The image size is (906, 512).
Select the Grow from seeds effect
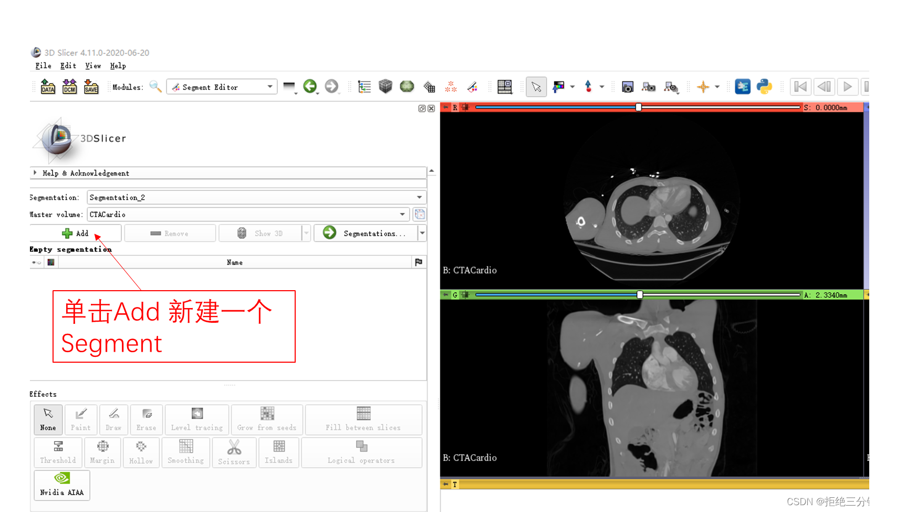point(267,419)
